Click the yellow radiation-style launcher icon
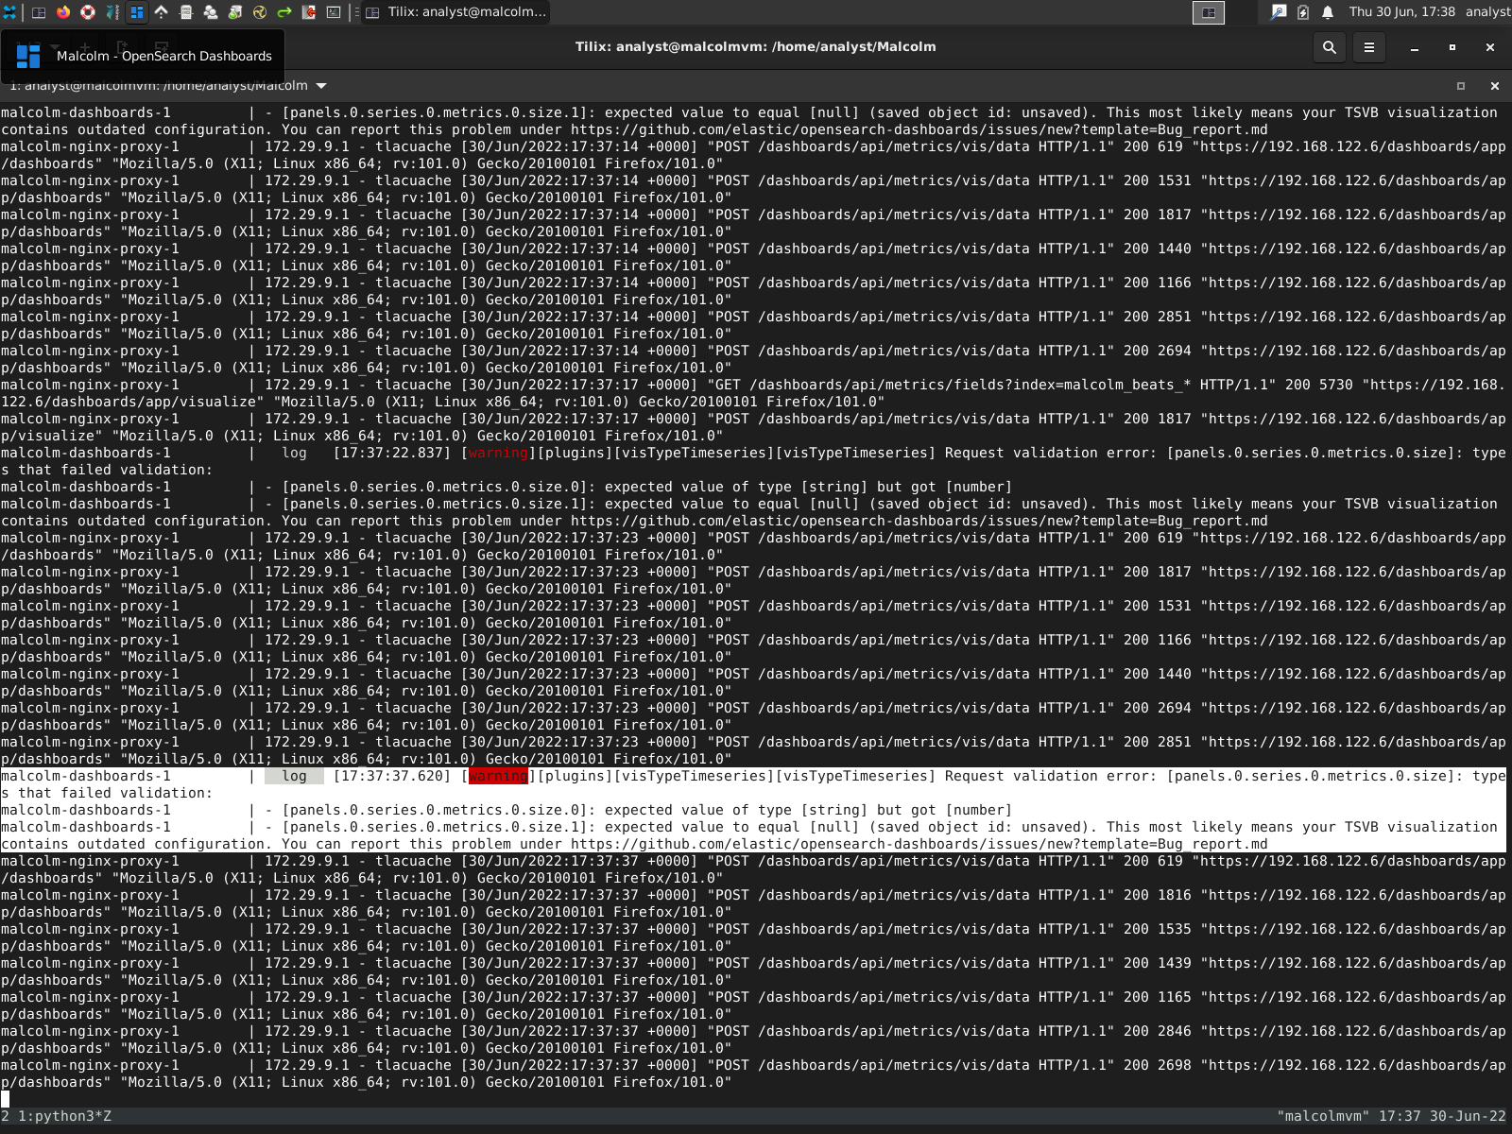The height and width of the screenshot is (1134, 1512). click(x=260, y=12)
